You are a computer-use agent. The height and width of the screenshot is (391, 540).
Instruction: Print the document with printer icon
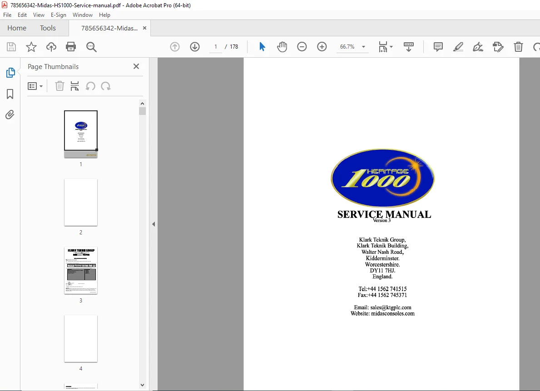tap(71, 46)
